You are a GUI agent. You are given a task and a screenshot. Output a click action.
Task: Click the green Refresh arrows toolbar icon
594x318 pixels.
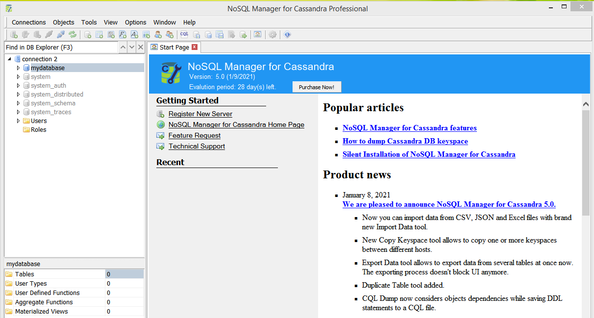[x=73, y=34]
